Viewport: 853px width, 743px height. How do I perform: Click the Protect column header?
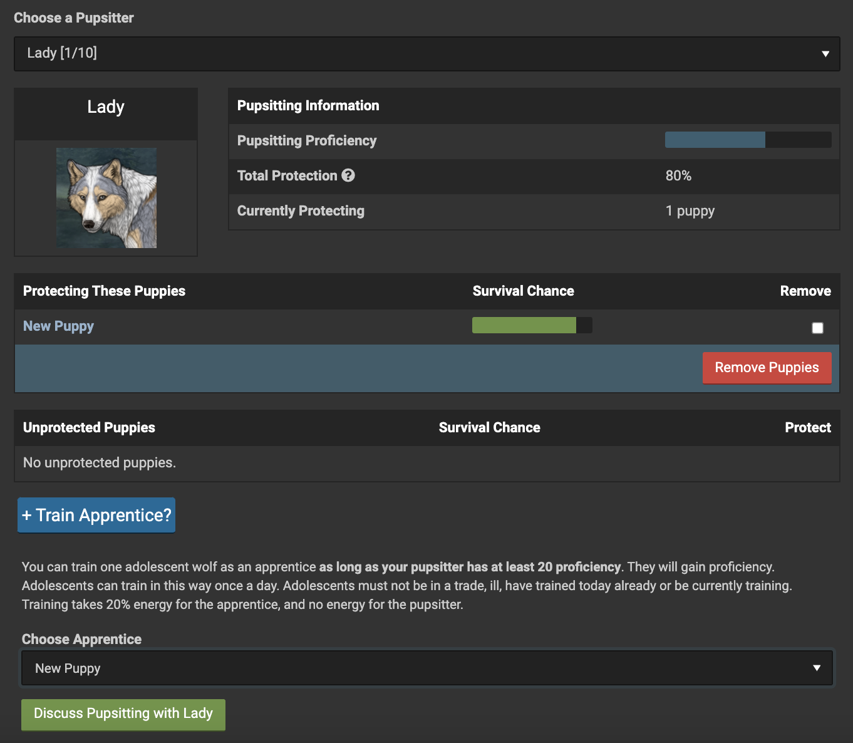[x=807, y=428]
